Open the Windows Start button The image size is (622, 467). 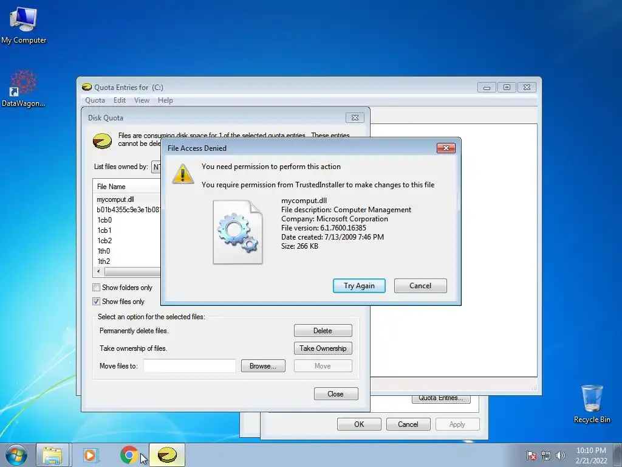point(16,455)
